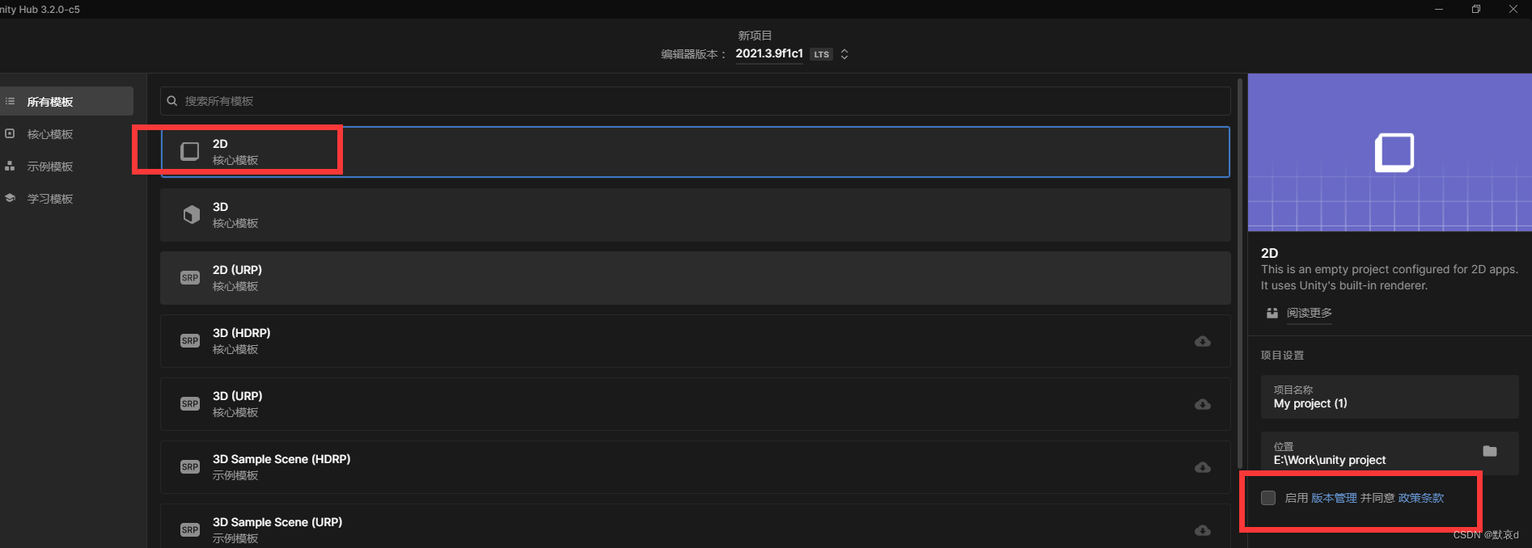Focus the 搜索所有模板 search field
The width and height of the screenshot is (1532, 548).
[695, 101]
